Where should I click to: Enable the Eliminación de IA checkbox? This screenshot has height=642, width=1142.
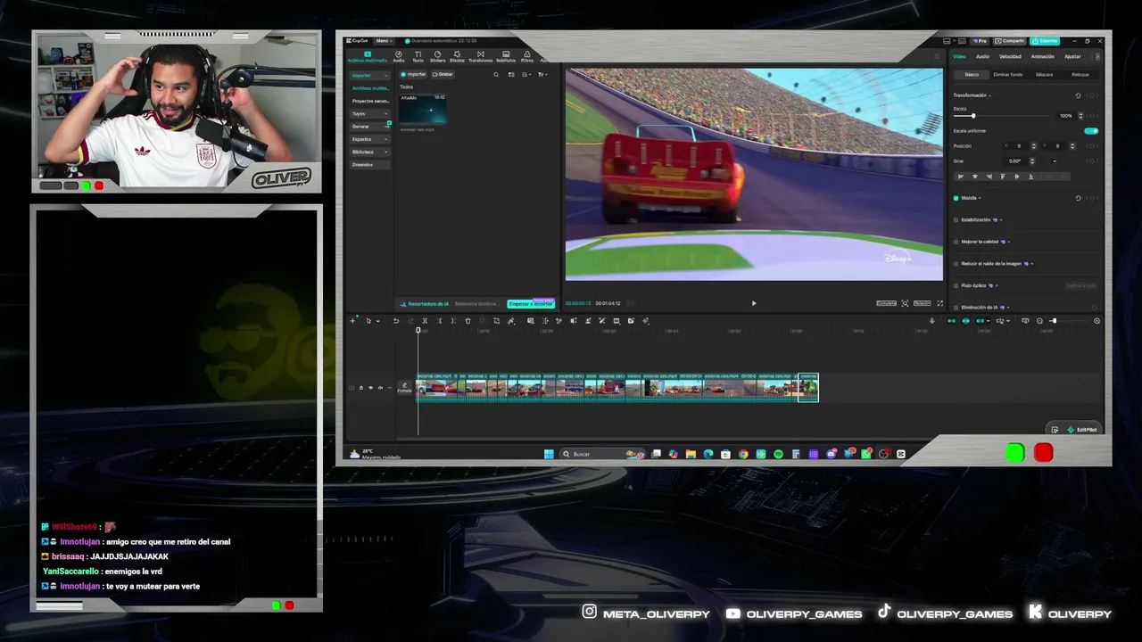[956, 308]
